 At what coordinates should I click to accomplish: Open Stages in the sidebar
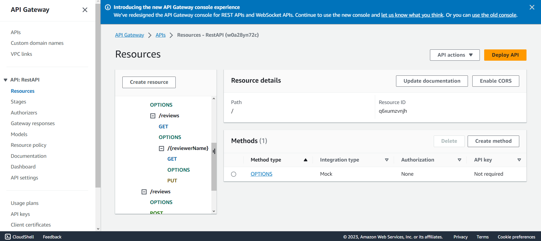(19, 102)
